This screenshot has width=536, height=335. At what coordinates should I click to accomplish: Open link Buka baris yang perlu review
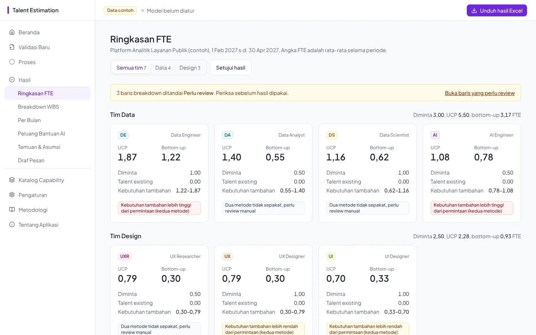click(480, 93)
